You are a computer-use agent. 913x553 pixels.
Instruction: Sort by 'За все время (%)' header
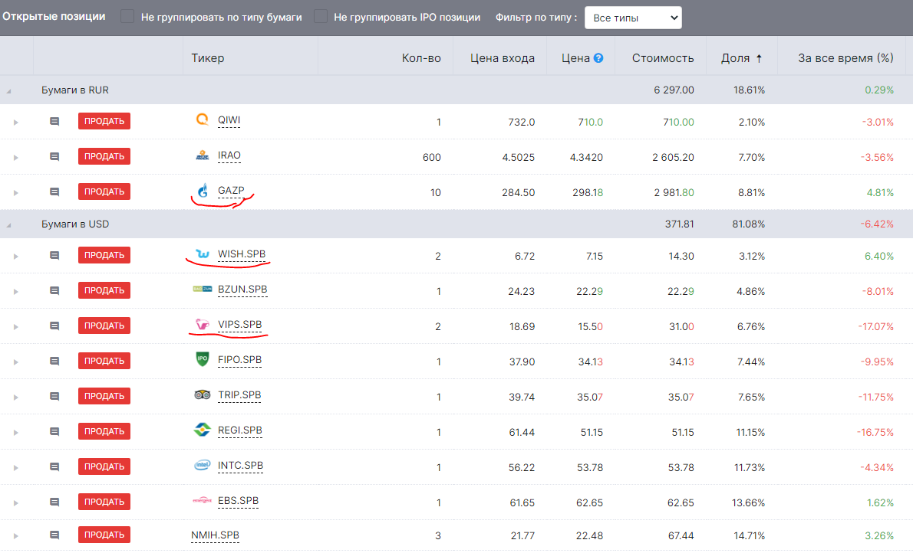click(845, 58)
